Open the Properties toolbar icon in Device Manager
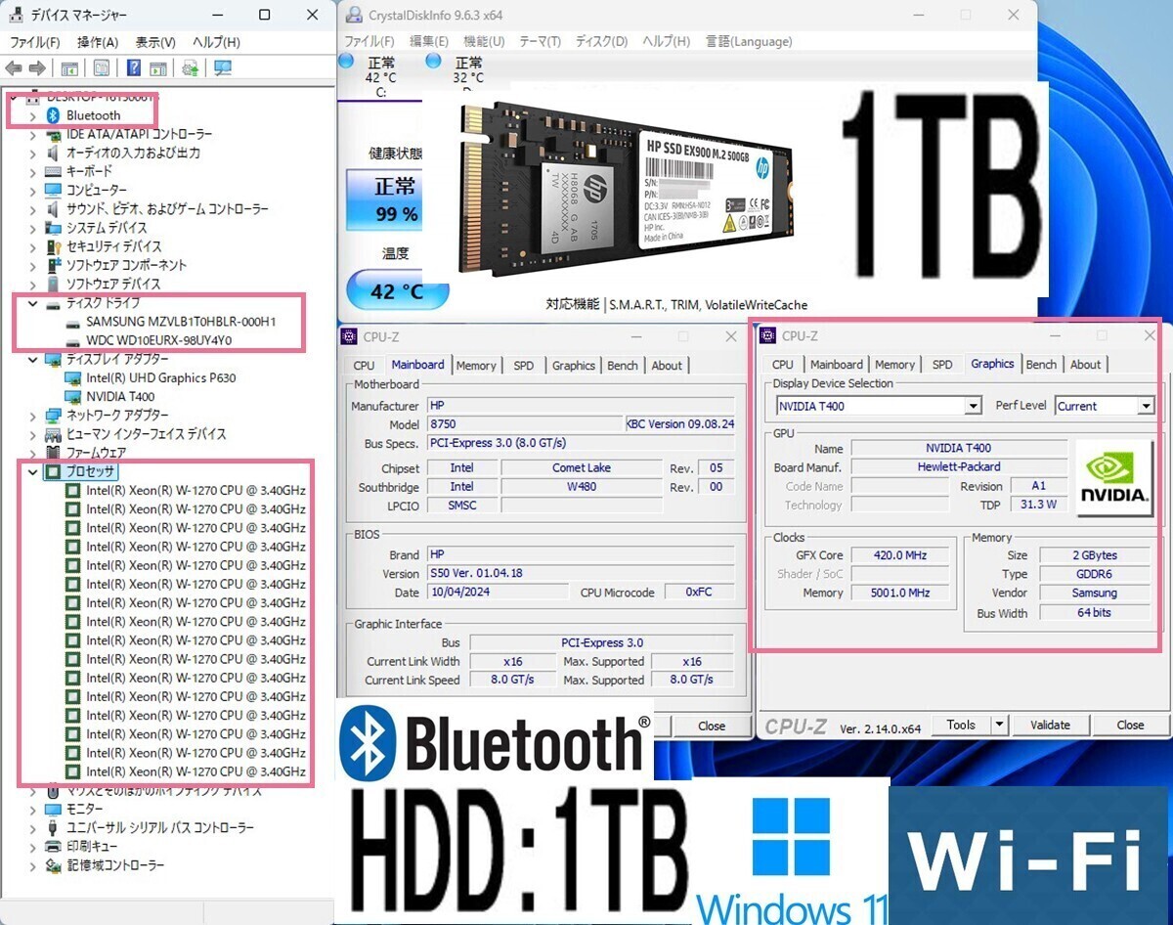Viewport: 1173px width, 925px height. 102,68
